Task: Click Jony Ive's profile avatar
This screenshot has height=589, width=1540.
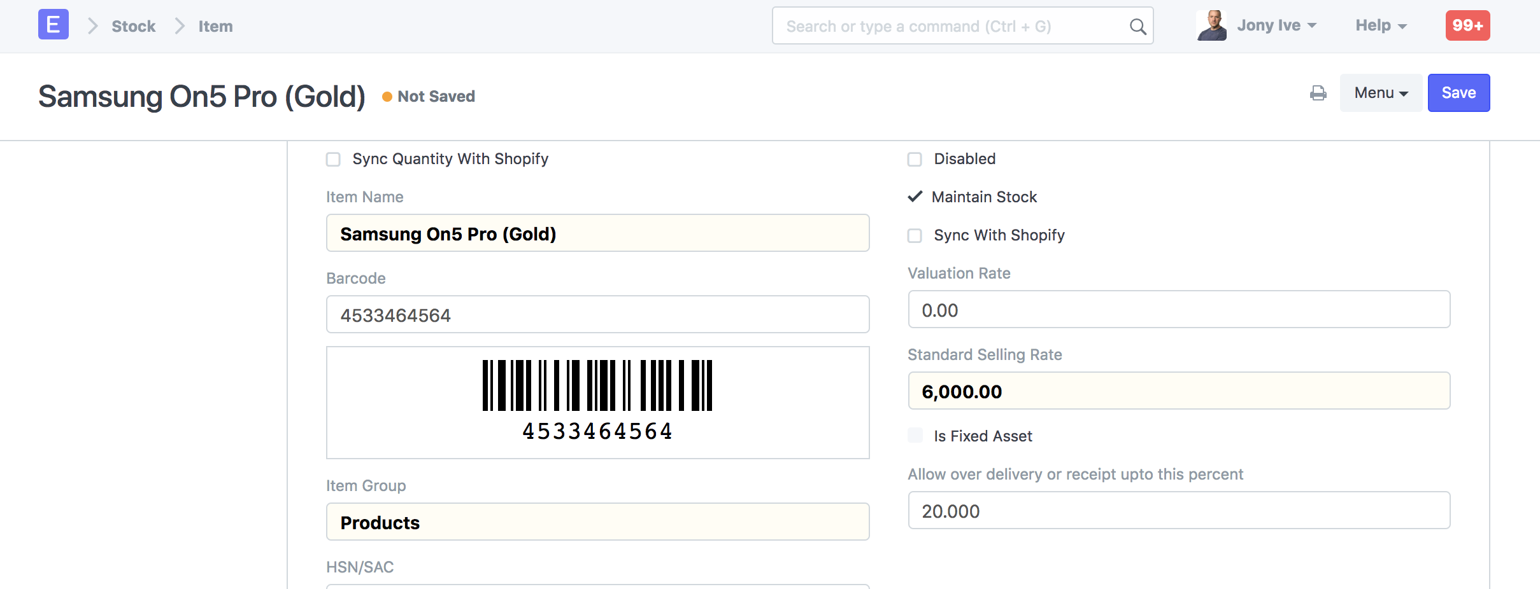Action: [x=1211, y=25]
